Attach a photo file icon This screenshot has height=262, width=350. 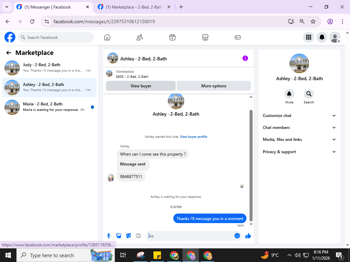click(x=119, y=236)
